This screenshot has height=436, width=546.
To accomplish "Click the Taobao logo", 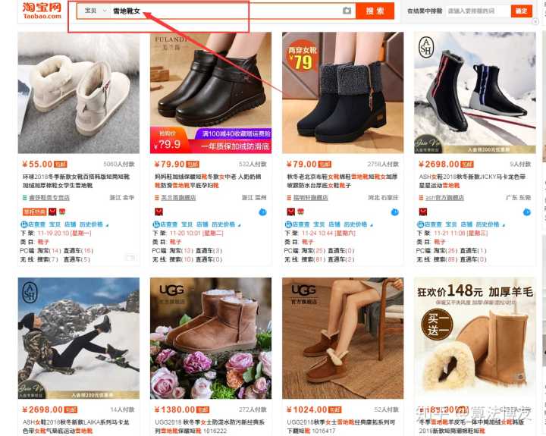I will tap(42, 11).
